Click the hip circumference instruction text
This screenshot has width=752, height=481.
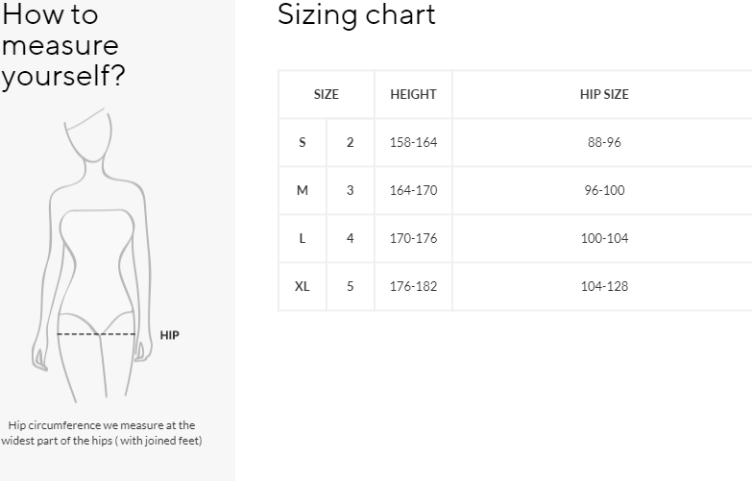pos(102,433)
